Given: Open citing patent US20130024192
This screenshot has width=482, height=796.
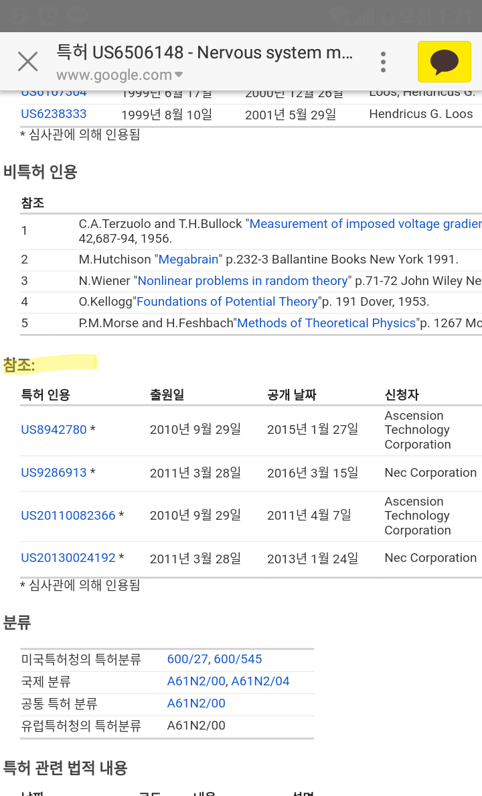Looking at the screenshot, I should point(68,558).
